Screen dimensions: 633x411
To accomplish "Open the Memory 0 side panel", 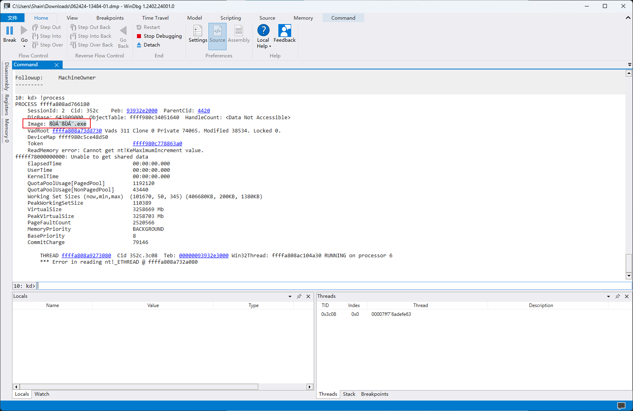I will point(6,130).
